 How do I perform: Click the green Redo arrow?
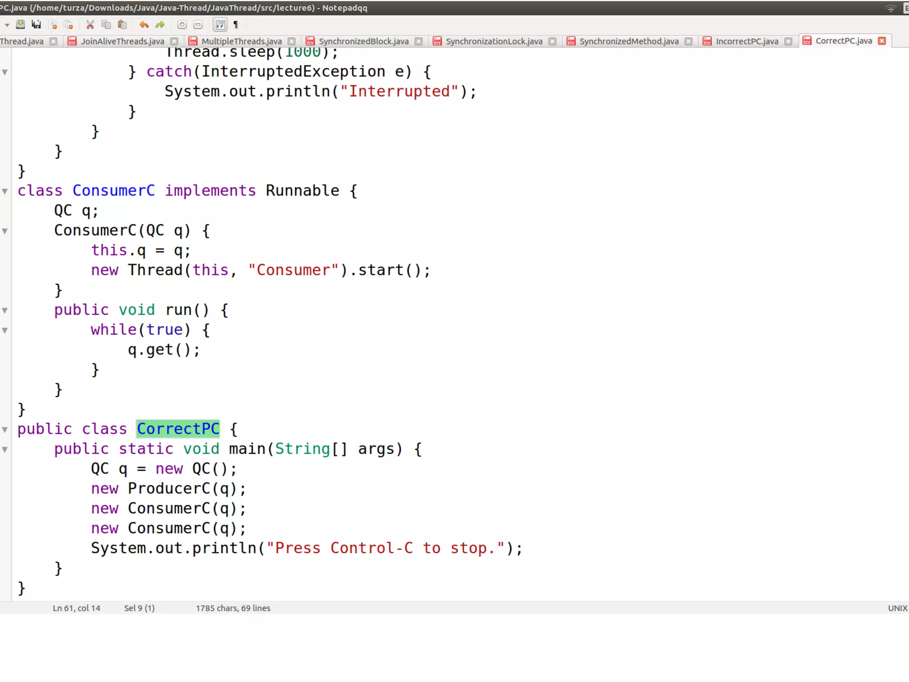pyautogui.click(x=160, y=25)
